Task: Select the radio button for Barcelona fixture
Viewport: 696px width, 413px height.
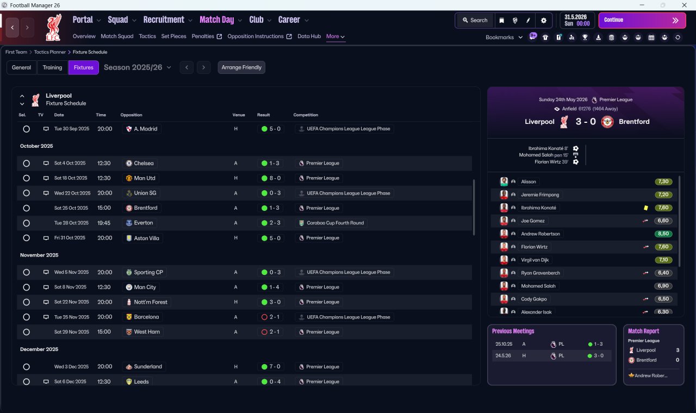Action: coord(26,317)
